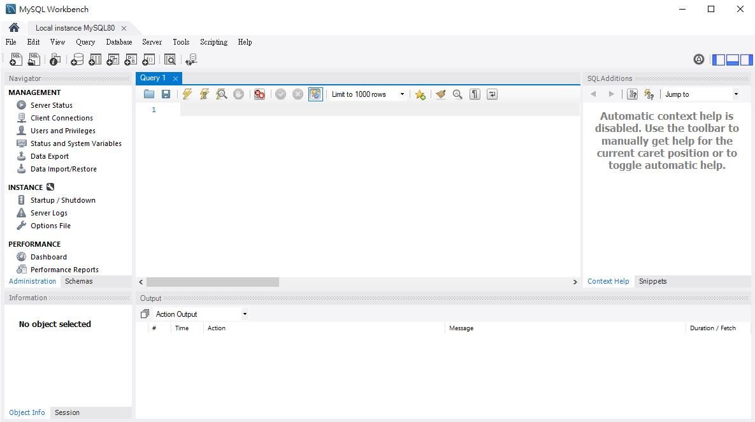Open the performance Dashboard
The width and height of the screenshot is (755, 422).
pyautogui.click(x=48, y=257)
